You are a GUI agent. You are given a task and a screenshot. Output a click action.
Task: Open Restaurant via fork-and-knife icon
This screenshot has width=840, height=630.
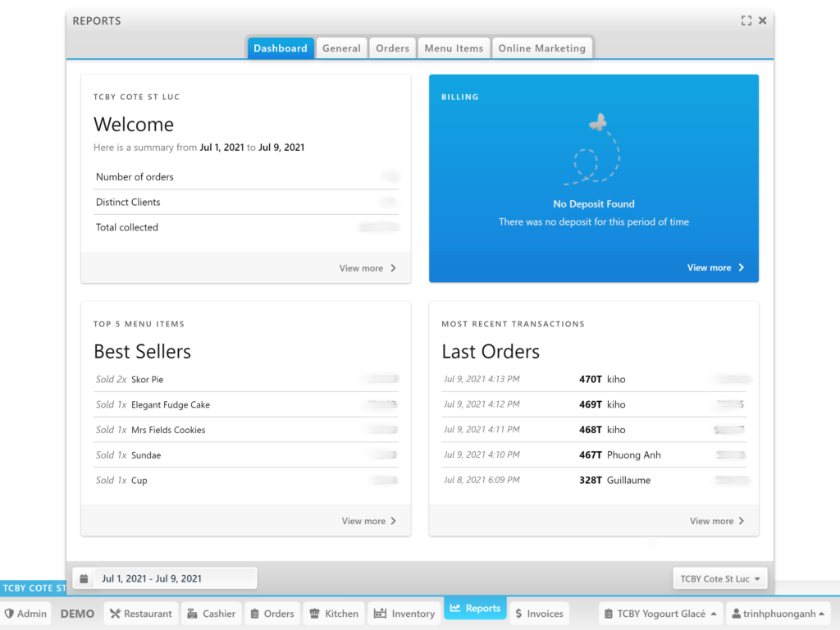(140, 614)
